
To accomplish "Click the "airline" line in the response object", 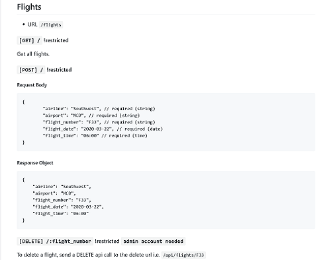I will (62, 187).
